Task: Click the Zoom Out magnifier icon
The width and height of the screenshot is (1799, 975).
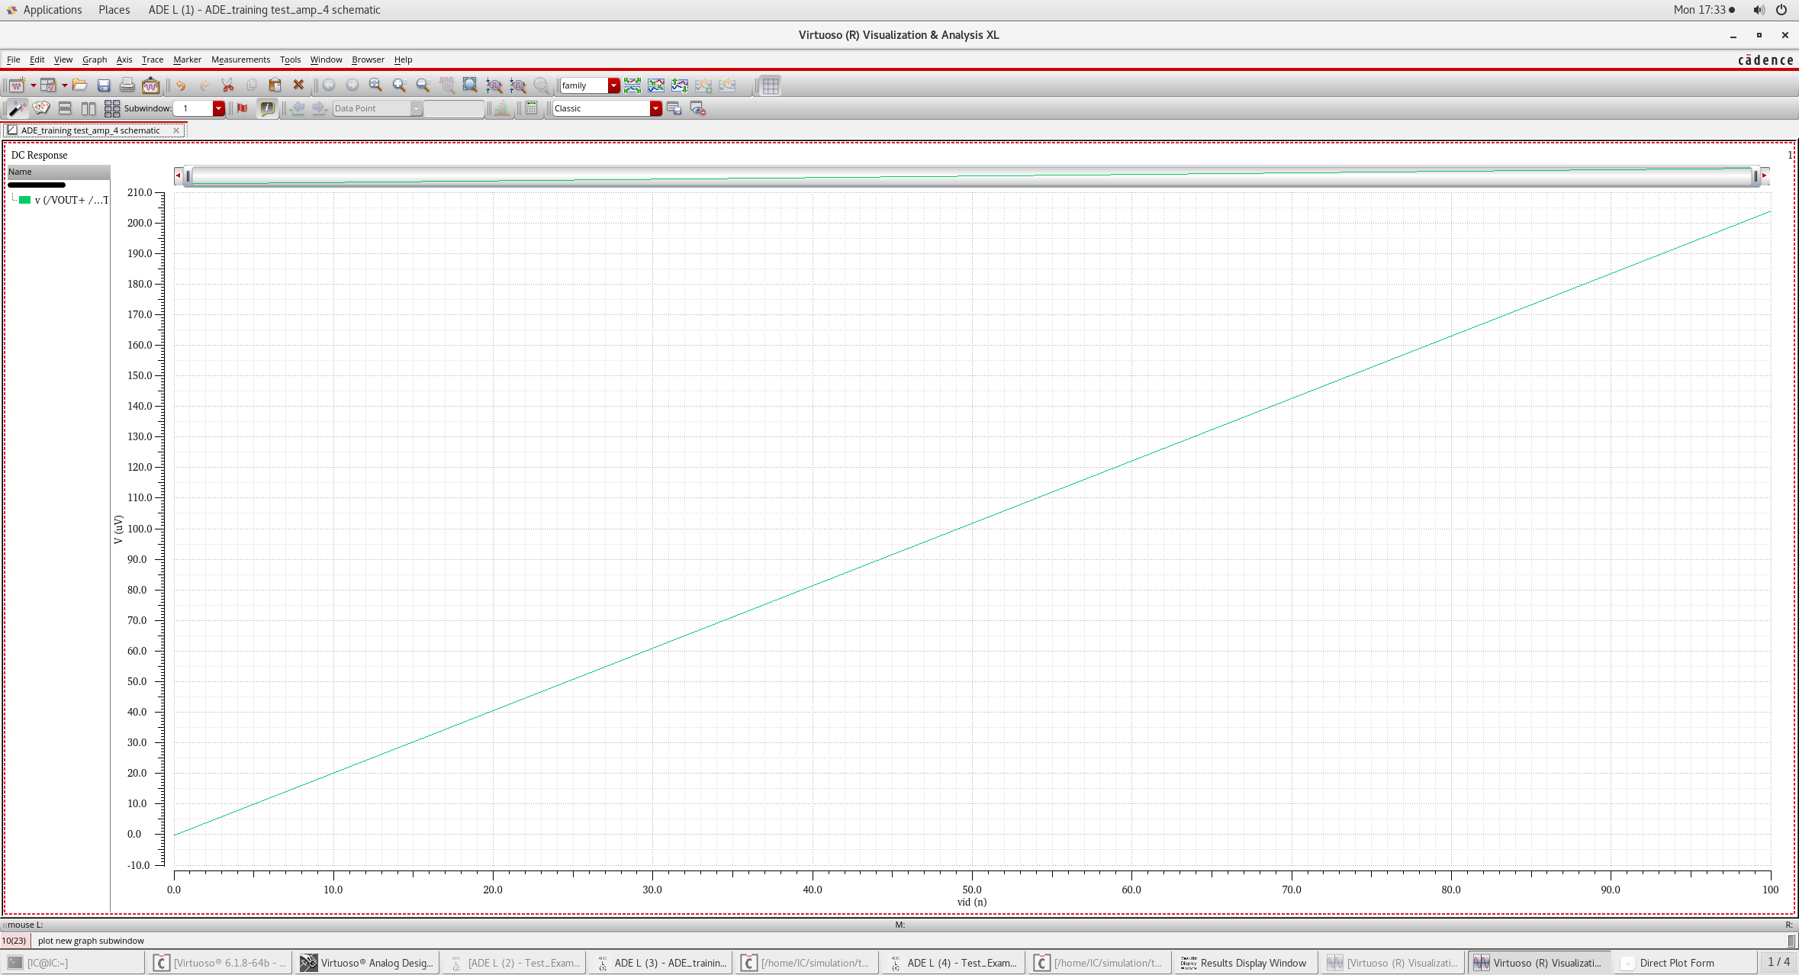Action: pos(423,85)
